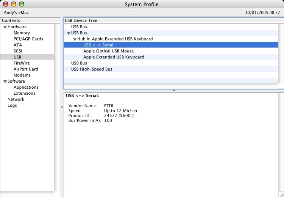Collapse Hub in Apple Extended USB Keyboard triangle
The height and width of the screenshot is (197, 284).
[x=75, y=39]
